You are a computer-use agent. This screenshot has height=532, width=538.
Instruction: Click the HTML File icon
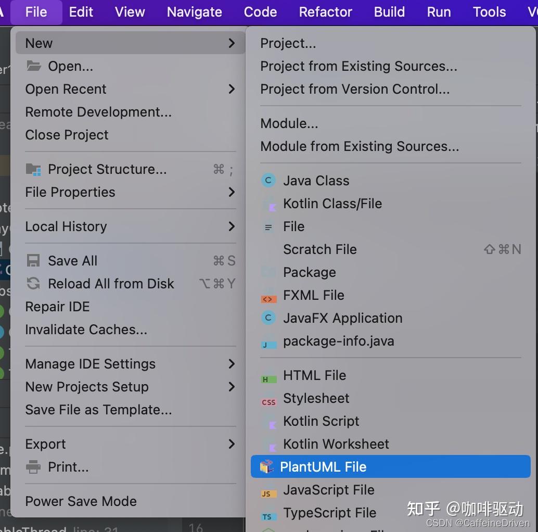[268, 376]
